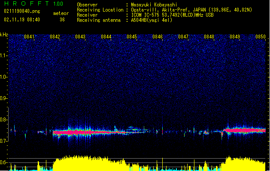This screenshot has height=171, width=270.
Task: Click the 0.8 kHz axis label
Action: [4, 120]
